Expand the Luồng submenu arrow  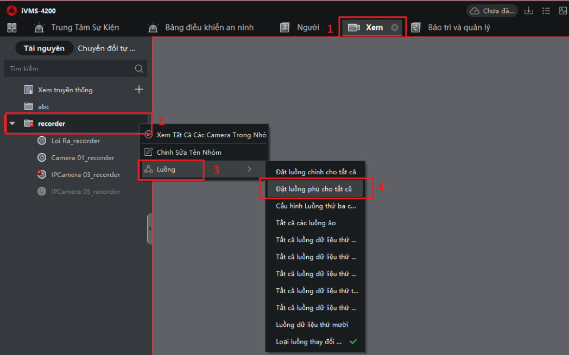(249, 169)
